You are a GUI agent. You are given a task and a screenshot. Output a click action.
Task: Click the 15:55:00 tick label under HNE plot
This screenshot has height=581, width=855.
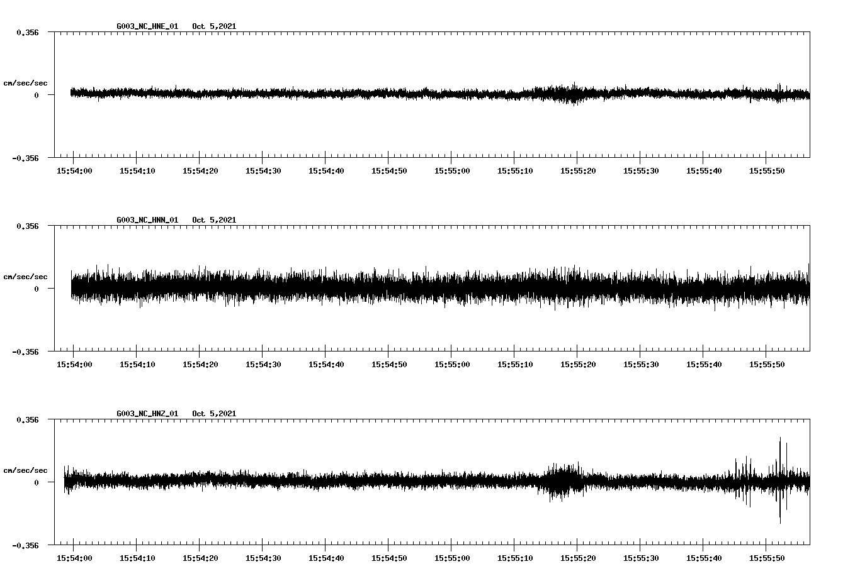click(452, 171)
